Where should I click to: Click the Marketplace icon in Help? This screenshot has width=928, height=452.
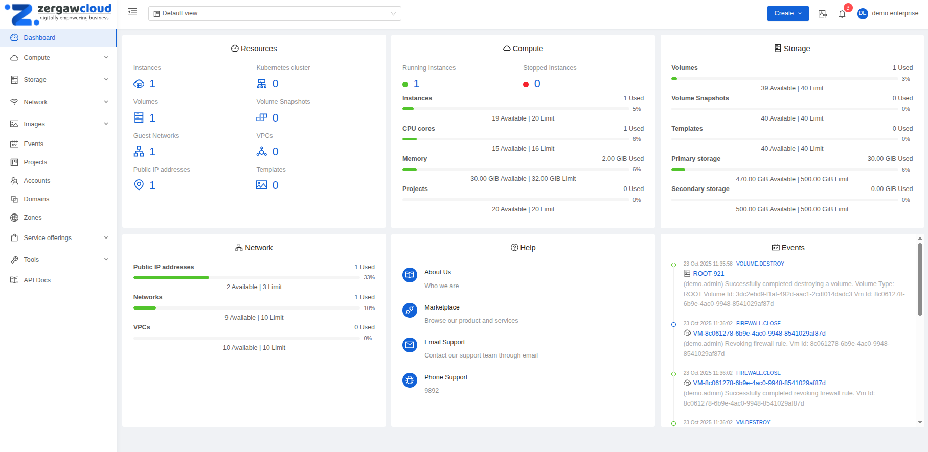(410, 310)
